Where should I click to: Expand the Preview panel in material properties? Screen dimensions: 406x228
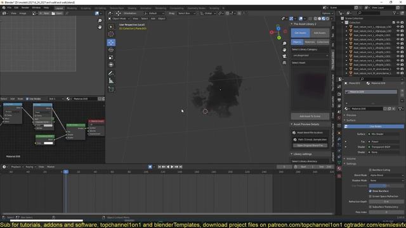(x=344, y=115)
